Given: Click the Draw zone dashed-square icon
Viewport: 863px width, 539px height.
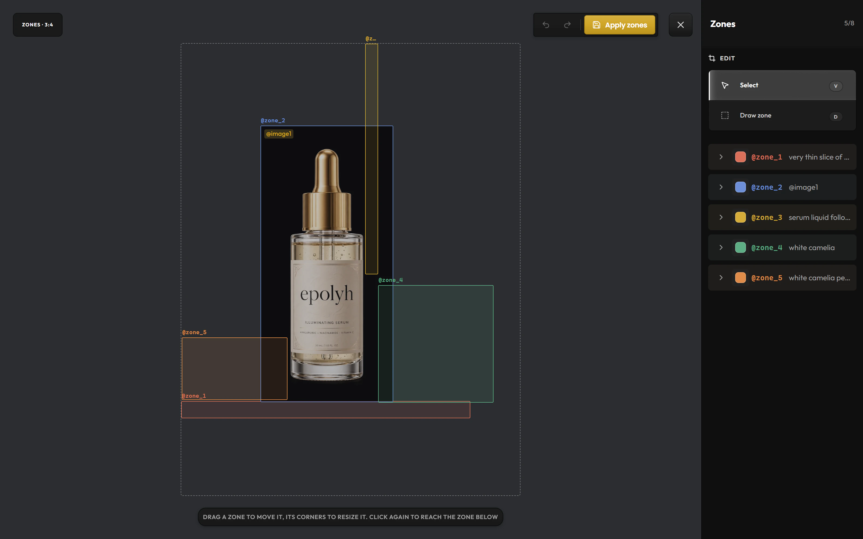Looking at the screenshot, I should pos(725,116).
